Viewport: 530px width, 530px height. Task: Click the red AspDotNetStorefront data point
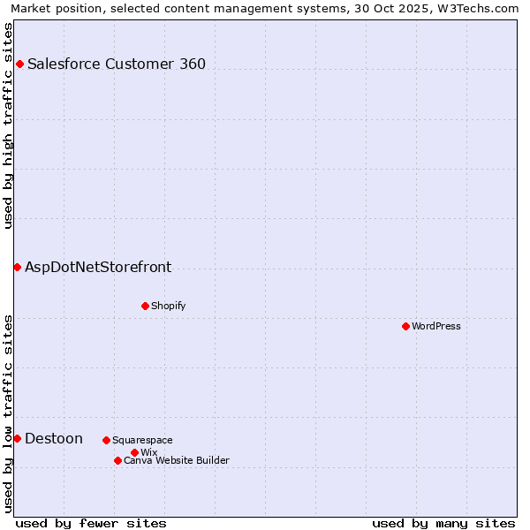click(x=17, y=267)
